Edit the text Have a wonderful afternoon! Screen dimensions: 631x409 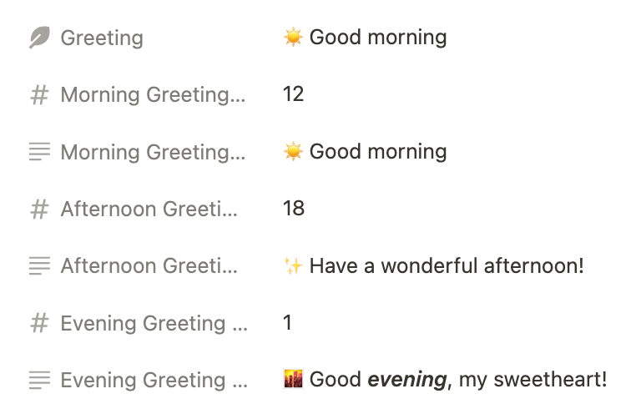pyautogui.click(x=447, y=266)
